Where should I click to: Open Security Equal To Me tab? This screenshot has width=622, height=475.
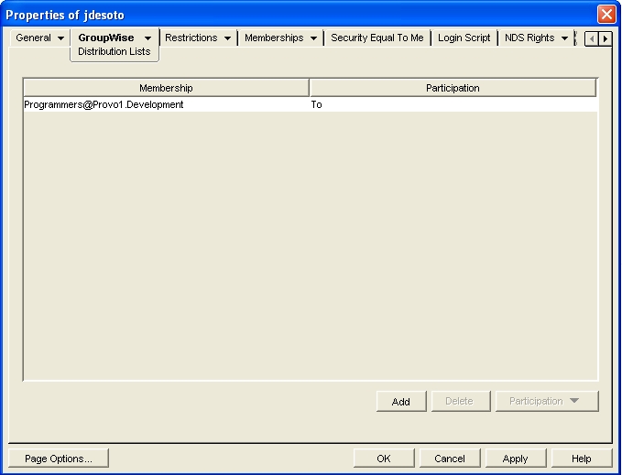tap(377, 38)
